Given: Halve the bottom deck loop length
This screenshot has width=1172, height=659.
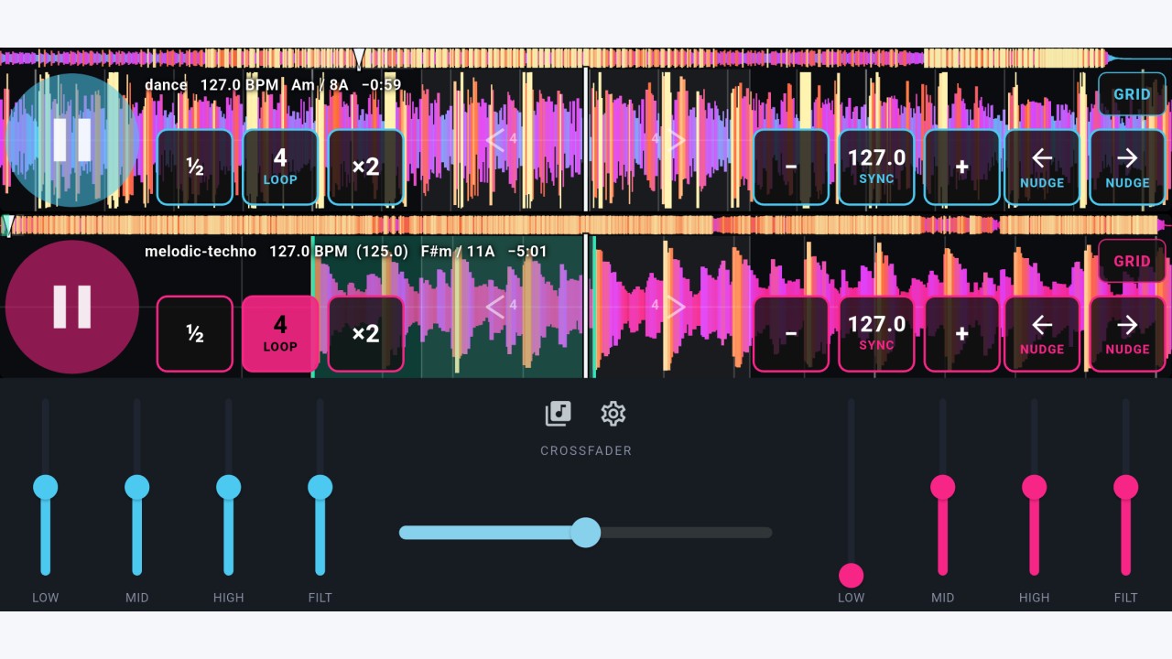Looking at the screenshot, I should (195, 333).
